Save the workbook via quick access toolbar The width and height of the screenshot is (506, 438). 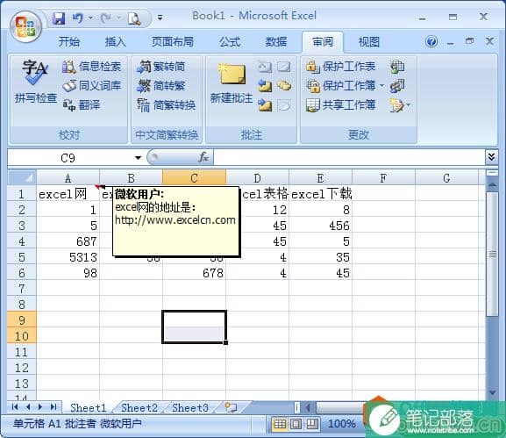click(59, 18)
